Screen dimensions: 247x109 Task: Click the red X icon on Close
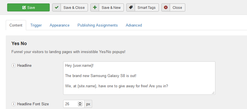point(166,7)
